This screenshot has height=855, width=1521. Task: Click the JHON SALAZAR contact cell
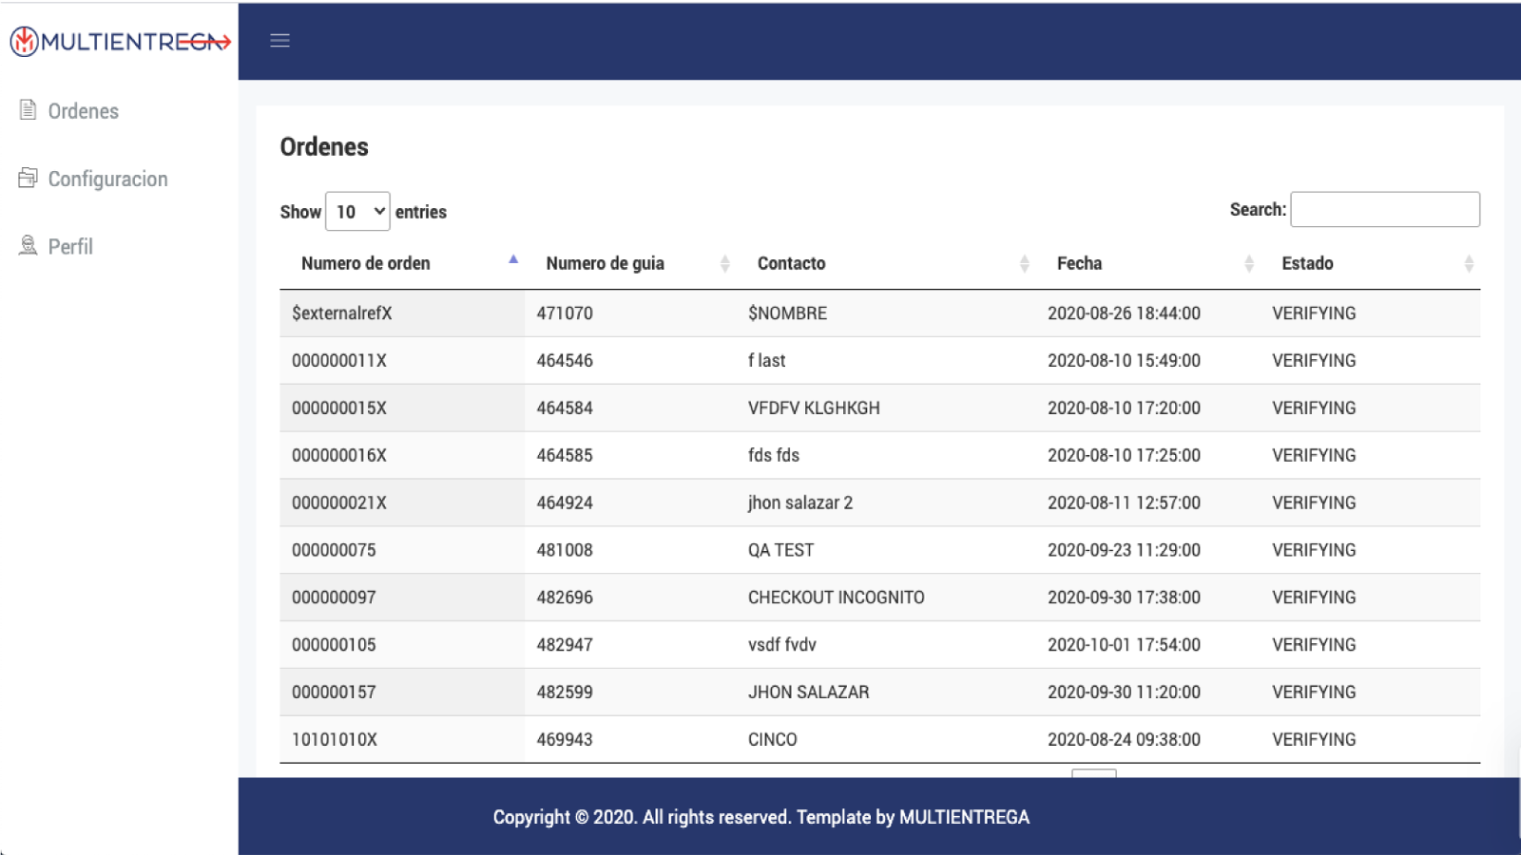(x=808, y=692)
